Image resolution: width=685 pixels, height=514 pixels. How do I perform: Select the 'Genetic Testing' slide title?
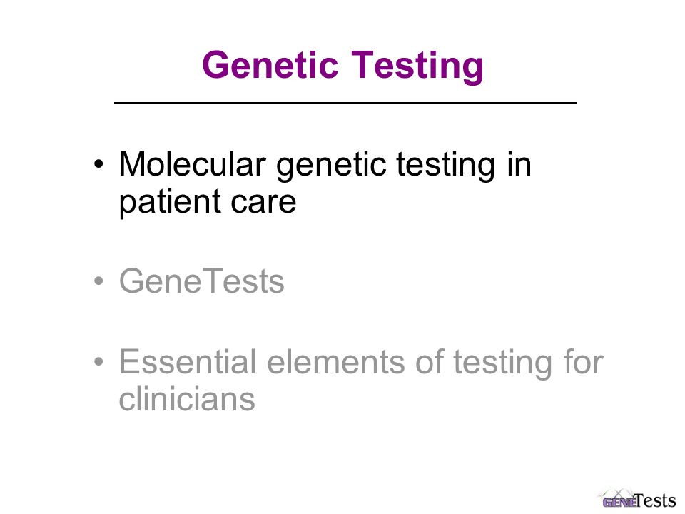tap(343, 66)
